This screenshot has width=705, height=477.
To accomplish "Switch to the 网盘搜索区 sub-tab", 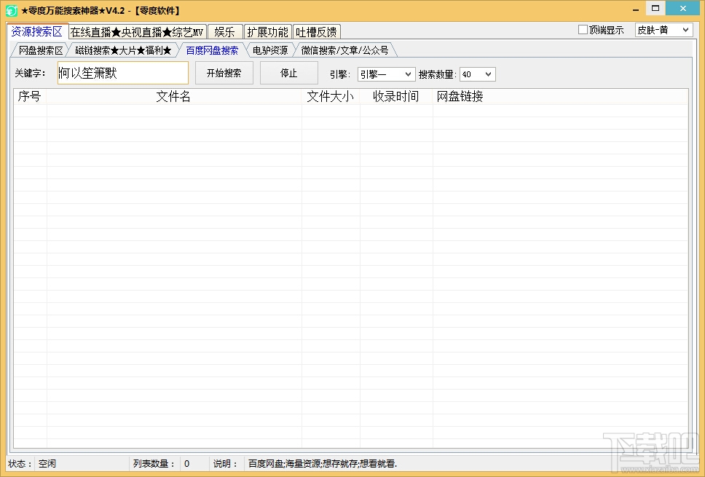I will click(40, 50).
